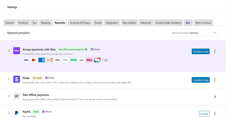The width and height of the screenshot is (226, 119).
Task: Click the +9 more payment methods badge
Action: click(105, 60)
